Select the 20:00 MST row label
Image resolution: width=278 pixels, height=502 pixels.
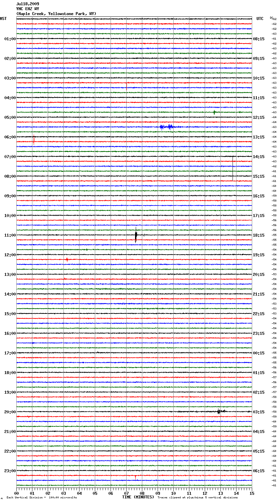coord(10,412)
